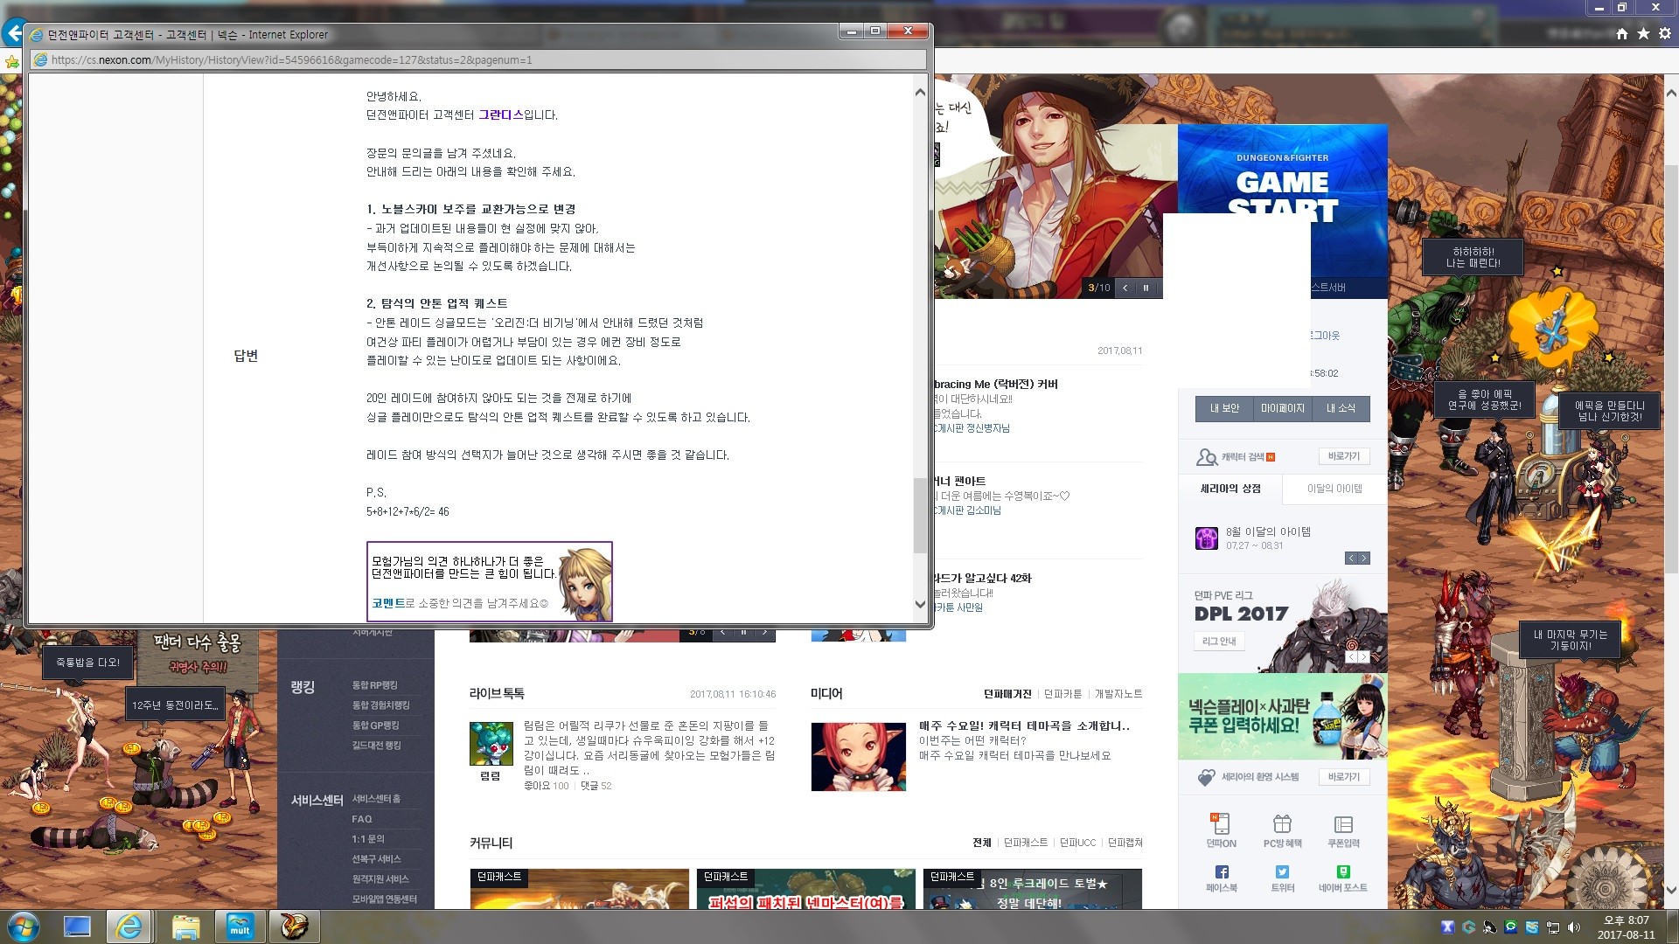Open the 'mult' app taskbar icon
The width and height of the screenshot is (1679, 944).
[x=240, y=926]
